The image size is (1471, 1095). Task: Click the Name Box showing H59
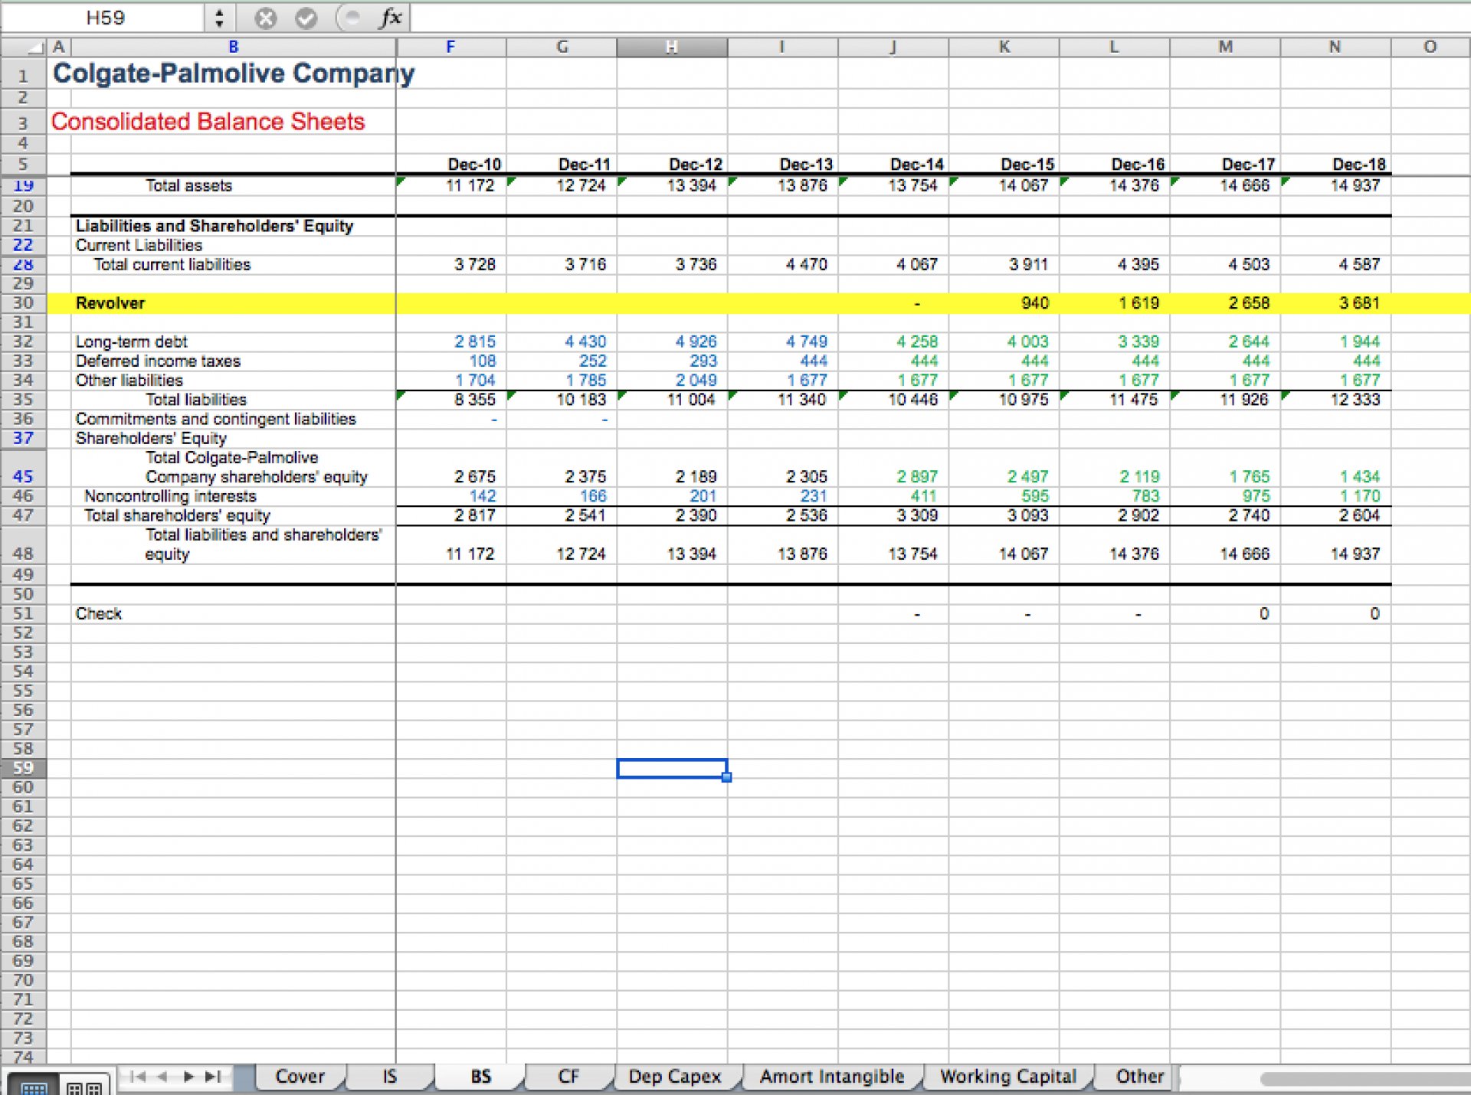point(105,18)
